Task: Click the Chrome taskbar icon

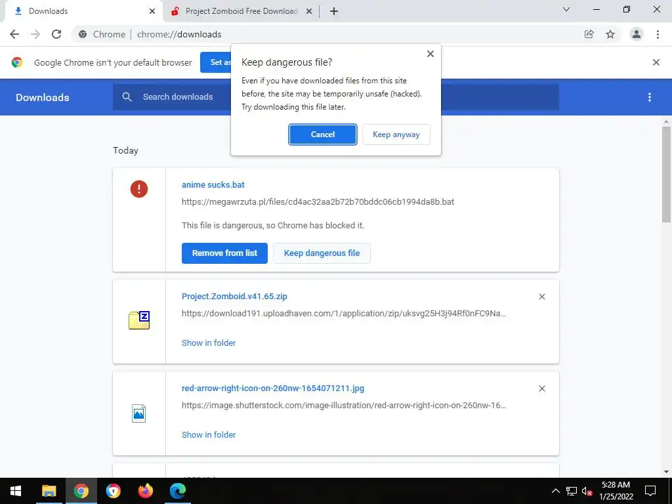Action: (81, 491)
